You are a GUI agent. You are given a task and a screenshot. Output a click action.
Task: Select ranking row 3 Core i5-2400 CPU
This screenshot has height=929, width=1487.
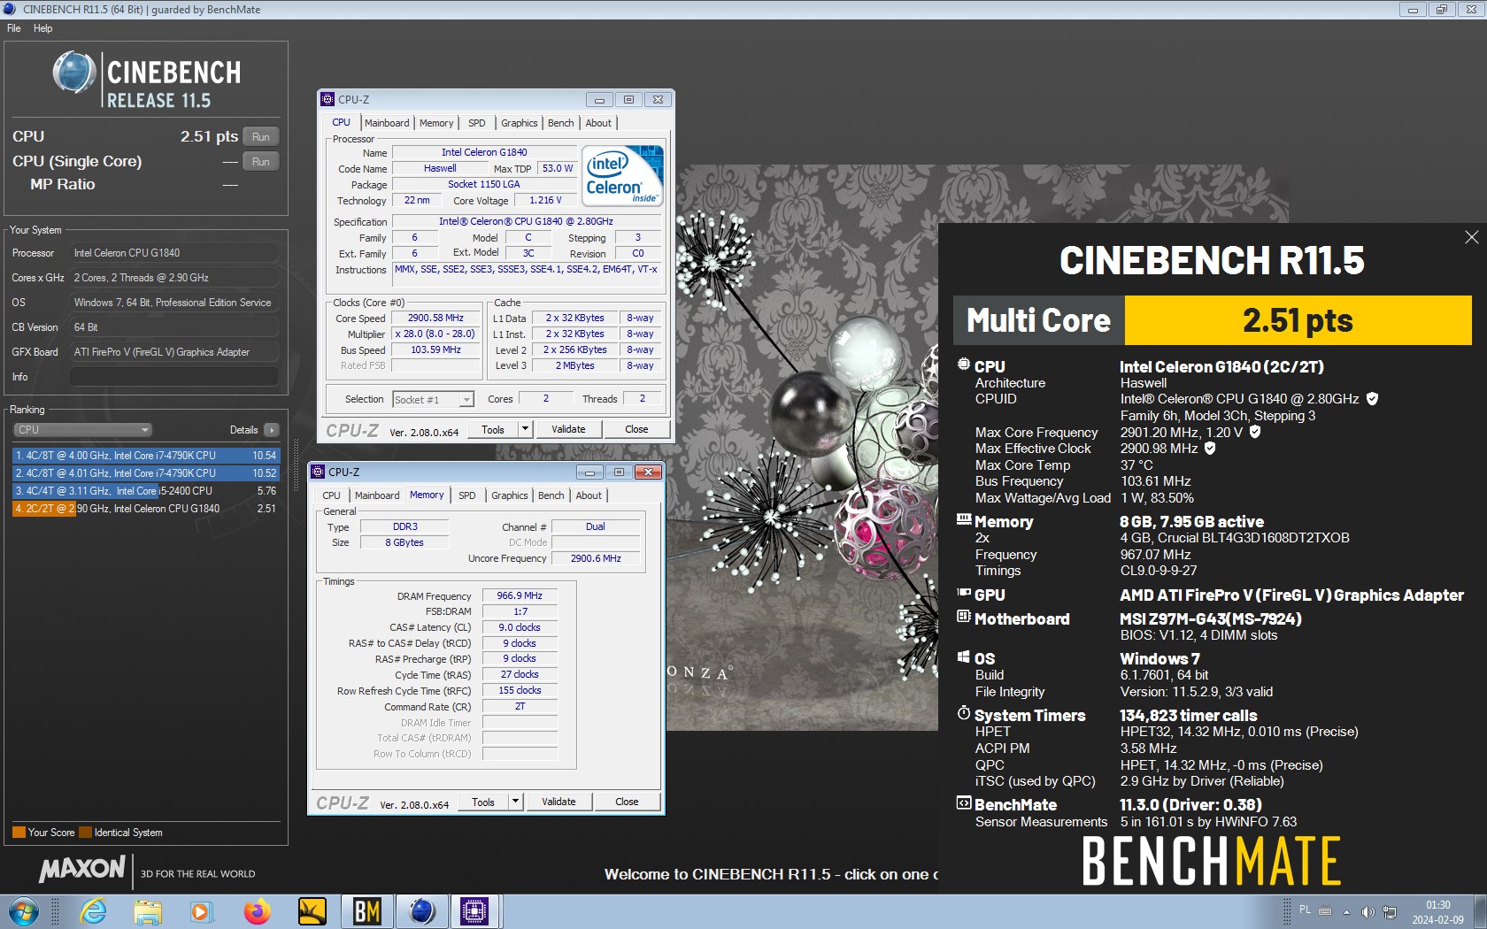click(x=146, y=491)
